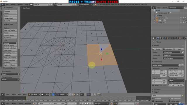
Task: Click the OpenGL render animation clapper icon
Action: (100, 94)
